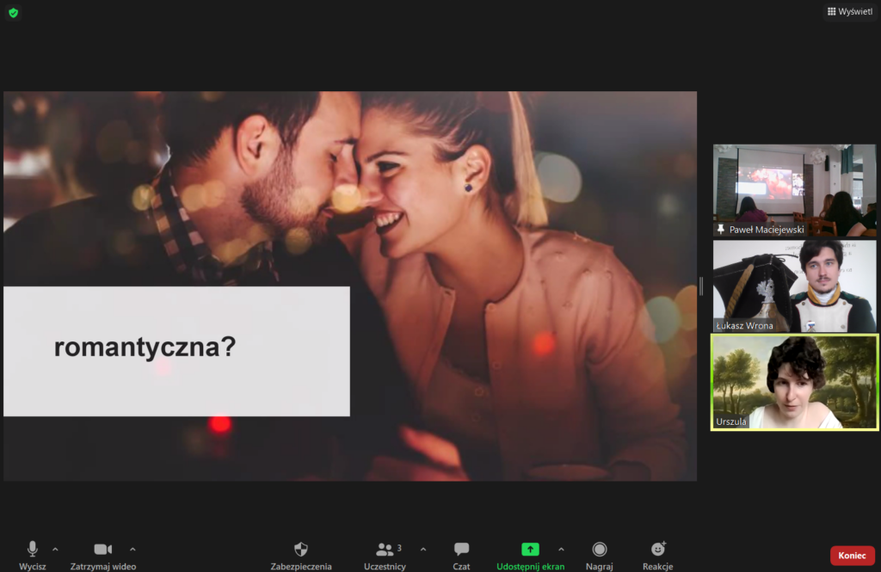
Task: Click the divider handle beside the video panel
Action: point(701,286)
